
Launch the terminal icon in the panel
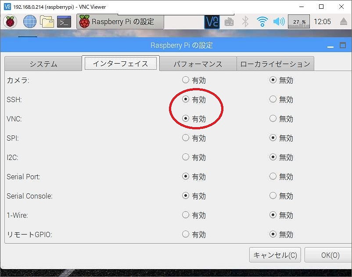coord(64,22)
